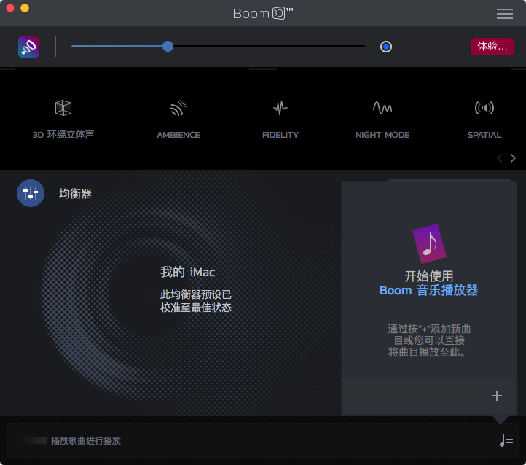
Task: Show next audio effects with right chevron
Action: point(513,158)
